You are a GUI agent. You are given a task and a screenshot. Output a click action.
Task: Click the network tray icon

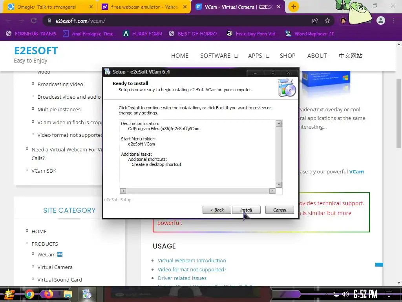point(336,294)
